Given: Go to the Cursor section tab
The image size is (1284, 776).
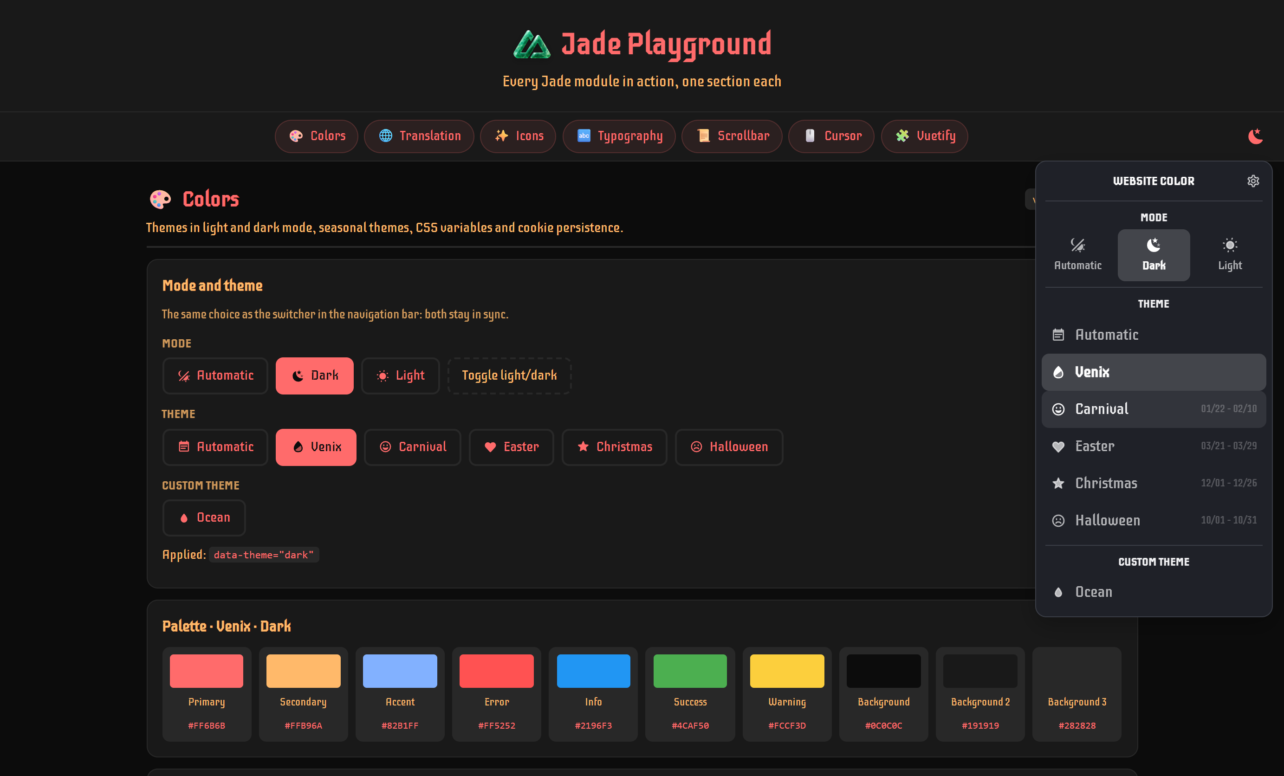Looking at the screenshot, I should (831, 136).
